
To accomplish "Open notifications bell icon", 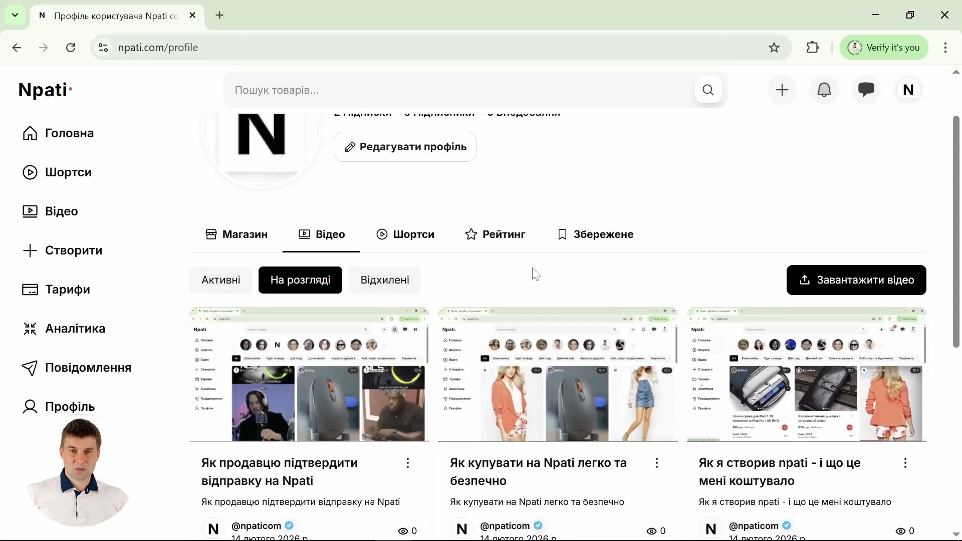I will (824, 90).
